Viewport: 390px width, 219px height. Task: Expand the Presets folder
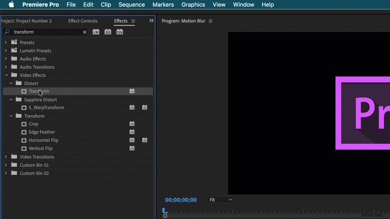(x=6, y=43)
